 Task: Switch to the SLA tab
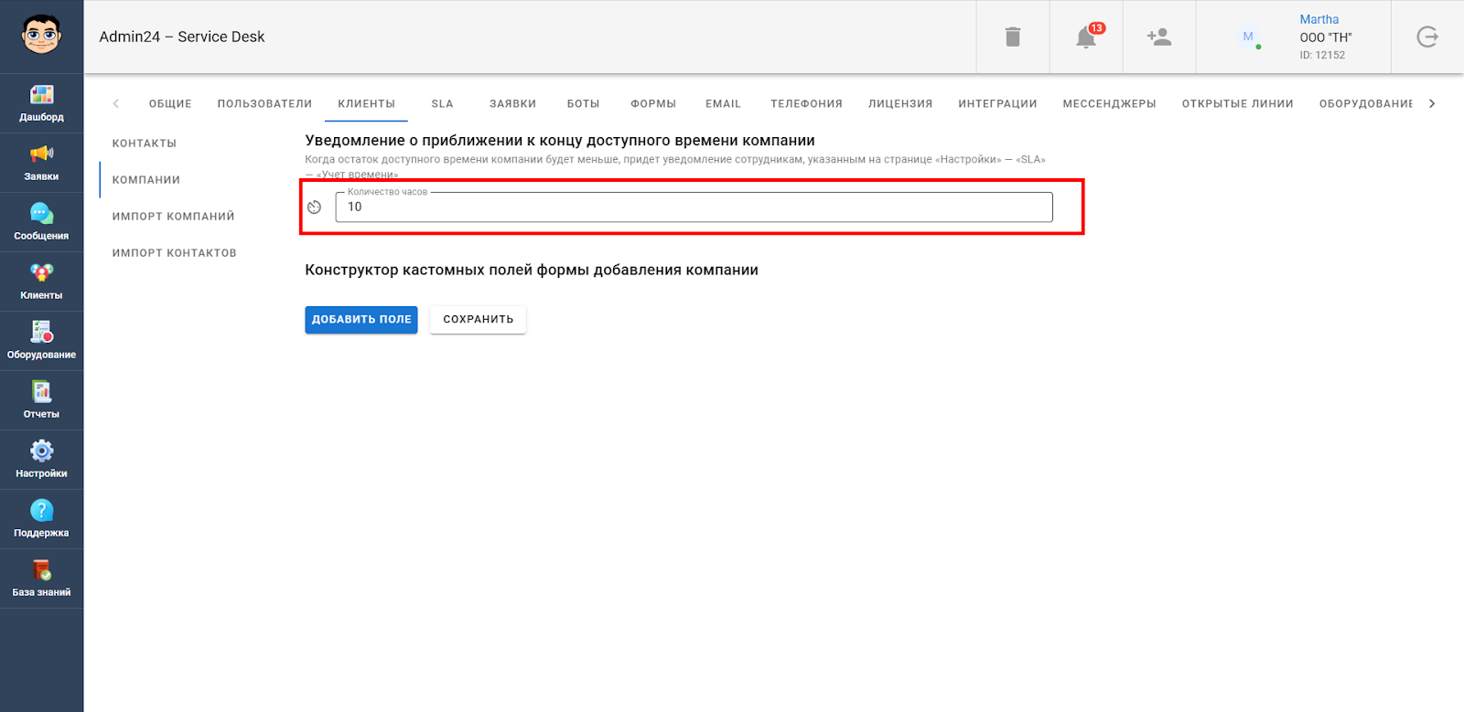click(442, 103)
